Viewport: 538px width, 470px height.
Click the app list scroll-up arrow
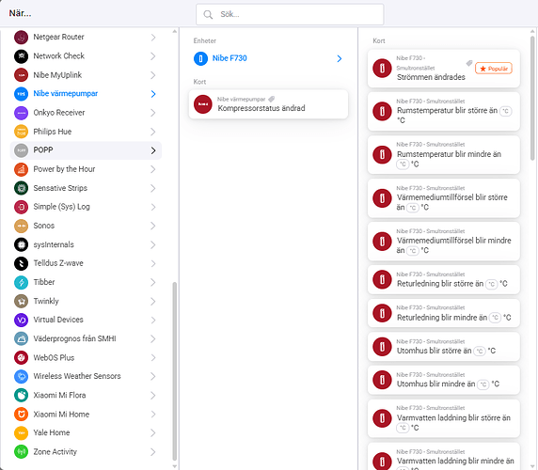[174, 32]
